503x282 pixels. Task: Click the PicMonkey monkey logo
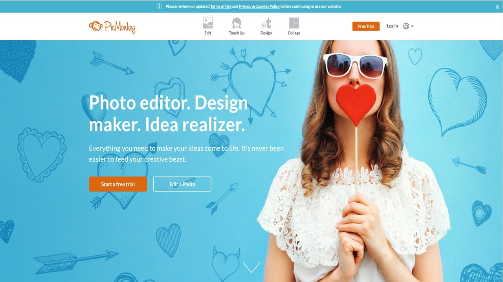click(95, 26)
